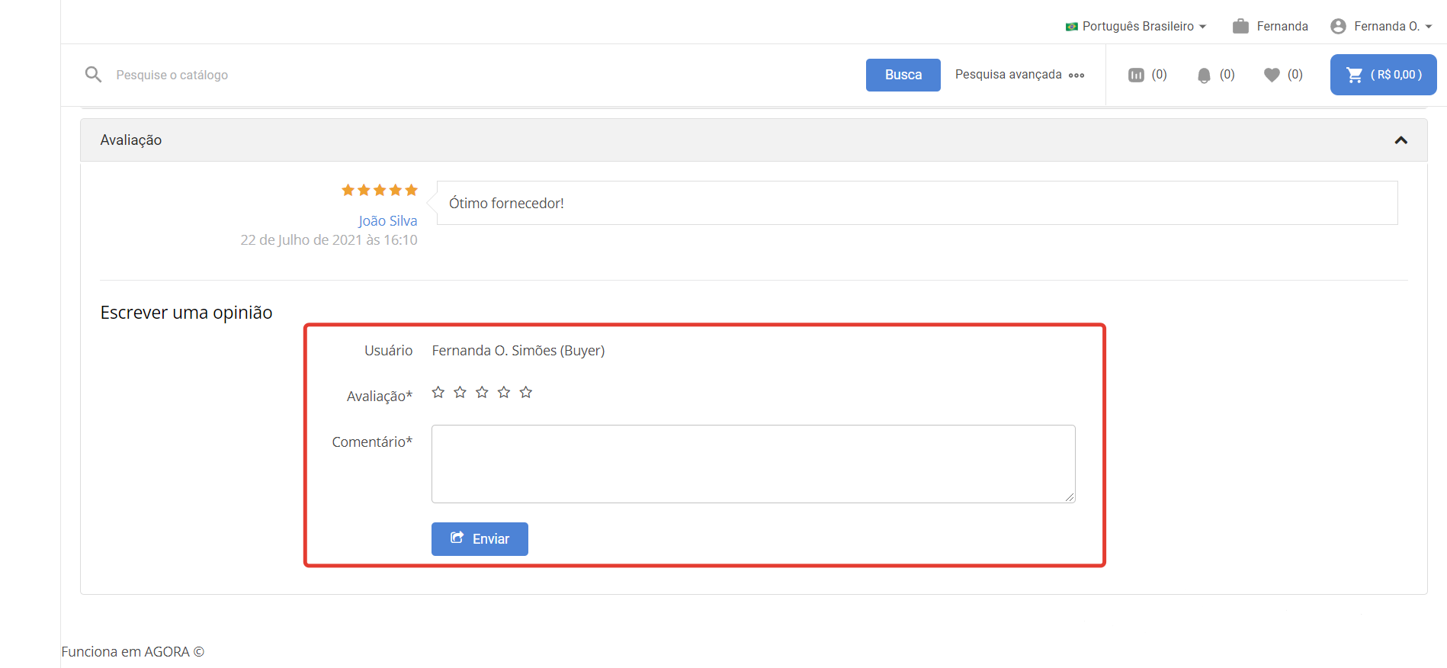Click the advanced search three-dots icon

[x=1076, y=75]
